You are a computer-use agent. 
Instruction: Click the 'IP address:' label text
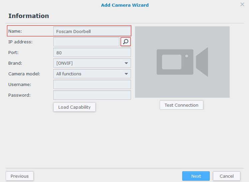(x=20, y=42)
